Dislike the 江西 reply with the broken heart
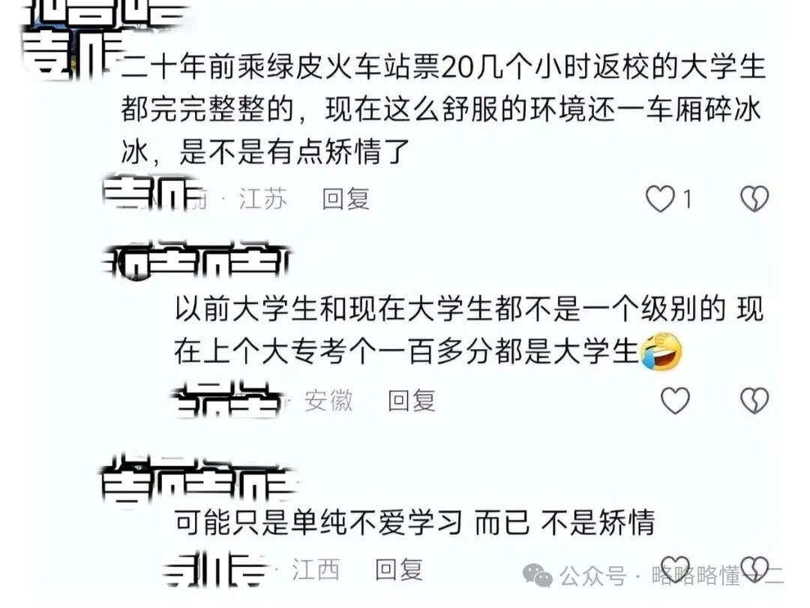This screenshot has width=810, height=608. pos(754,569)
